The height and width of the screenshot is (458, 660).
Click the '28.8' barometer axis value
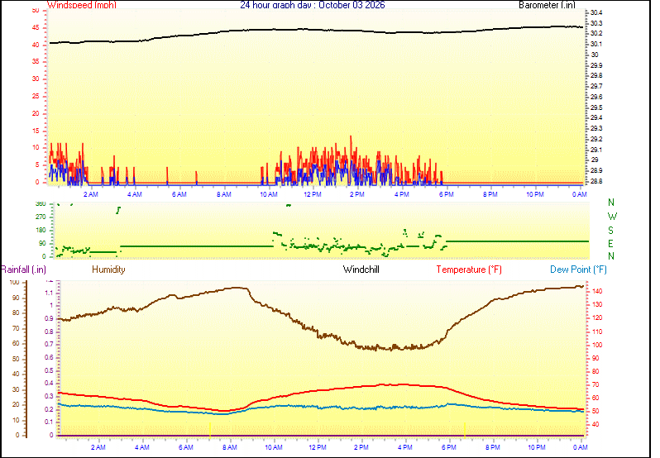click(596, 181)
